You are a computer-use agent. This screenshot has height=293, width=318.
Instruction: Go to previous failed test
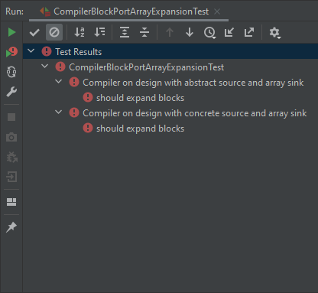coord(170,32)
